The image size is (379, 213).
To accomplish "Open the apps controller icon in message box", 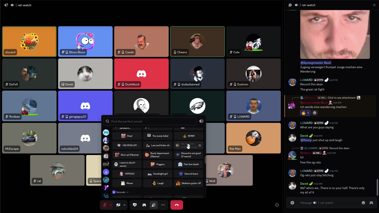I will click(x=371, y=203).
